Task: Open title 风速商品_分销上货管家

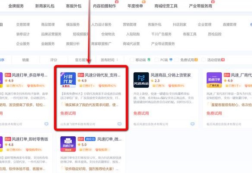Action: [171, 75]
